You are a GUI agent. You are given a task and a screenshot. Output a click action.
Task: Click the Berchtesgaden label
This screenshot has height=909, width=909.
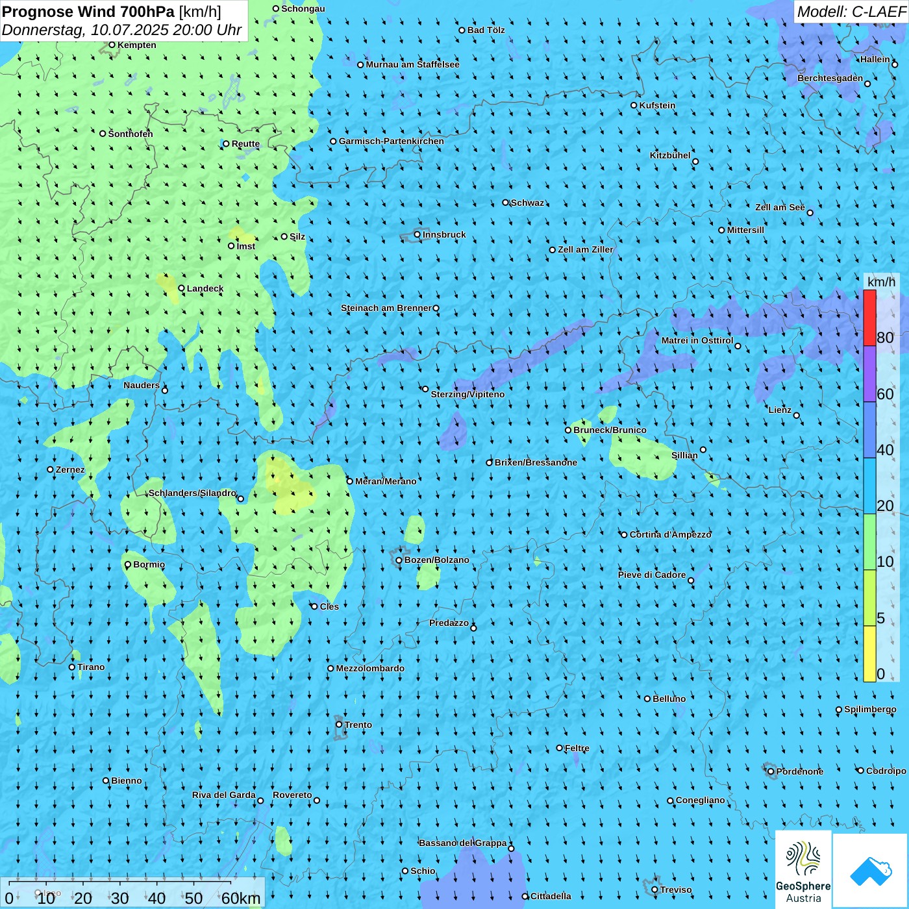click(x=830, y=79)
